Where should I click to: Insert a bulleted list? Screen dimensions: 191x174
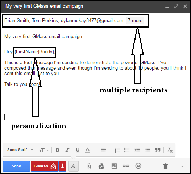(x=127, y=150)
